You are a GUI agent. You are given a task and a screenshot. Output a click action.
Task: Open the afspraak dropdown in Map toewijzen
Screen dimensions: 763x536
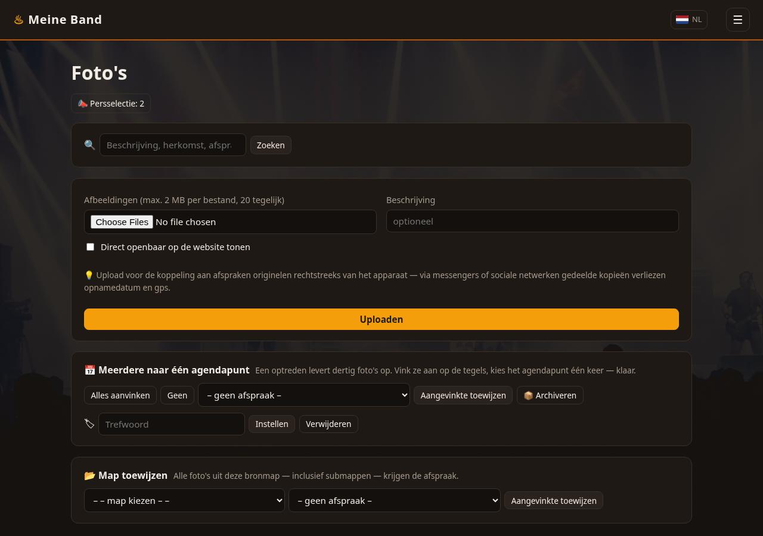point(395,500)
